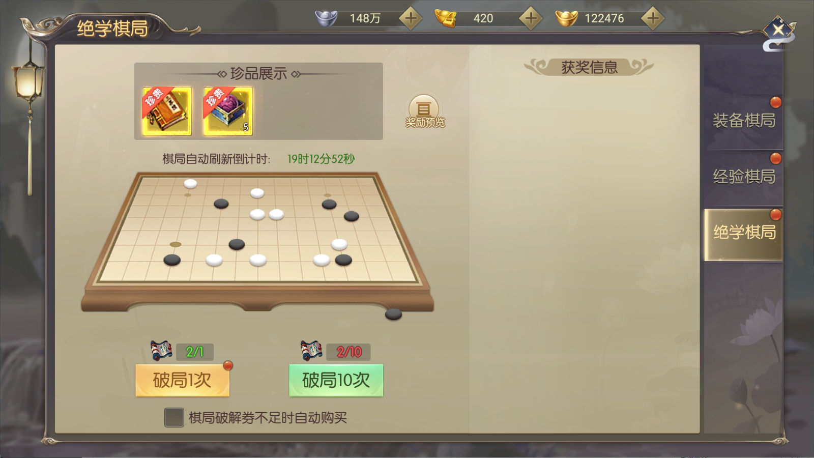Screen dimensions: 814x458
Task: Enable 棋局破解券不足时自动购买 checkbox
Action: pyautogui.click(x=174, y=417)
